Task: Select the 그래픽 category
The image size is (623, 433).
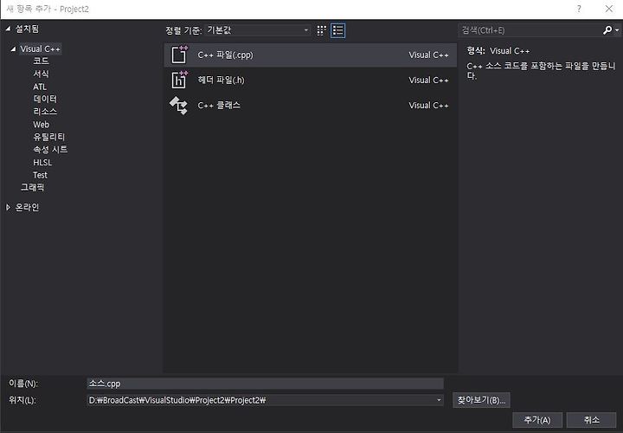Action: click(x=32, y=187)
